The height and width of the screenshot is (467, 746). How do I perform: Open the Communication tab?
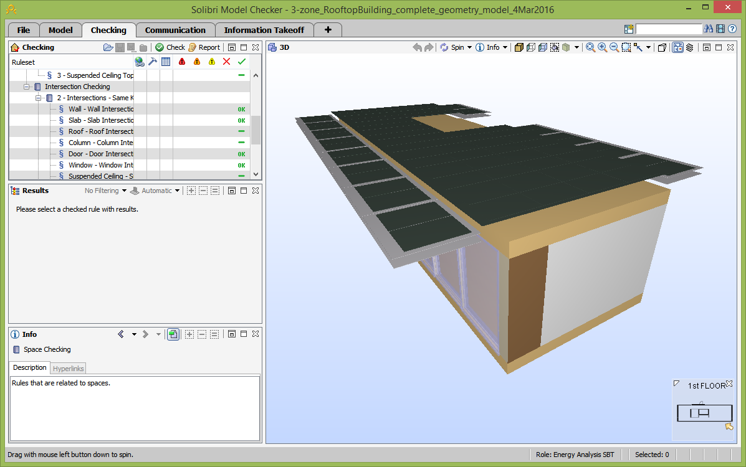[x=175, y=30]
